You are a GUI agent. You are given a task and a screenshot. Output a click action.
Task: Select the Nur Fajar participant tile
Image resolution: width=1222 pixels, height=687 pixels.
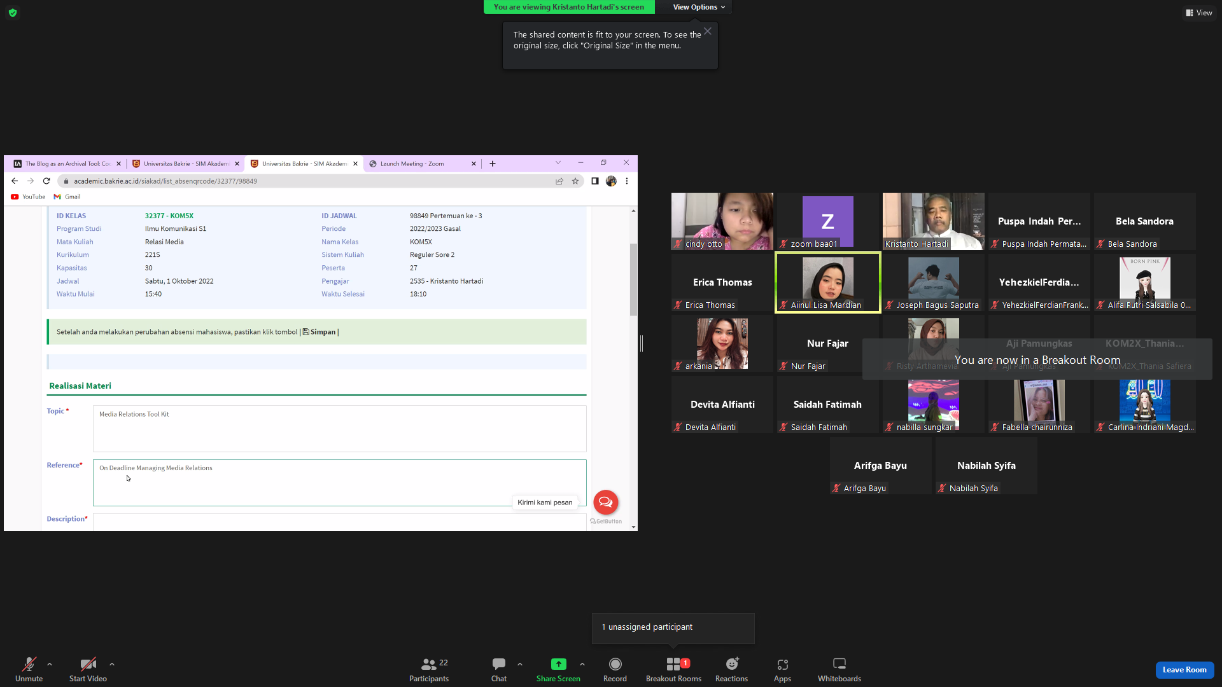pyautogui.click(x=828, y=343)
